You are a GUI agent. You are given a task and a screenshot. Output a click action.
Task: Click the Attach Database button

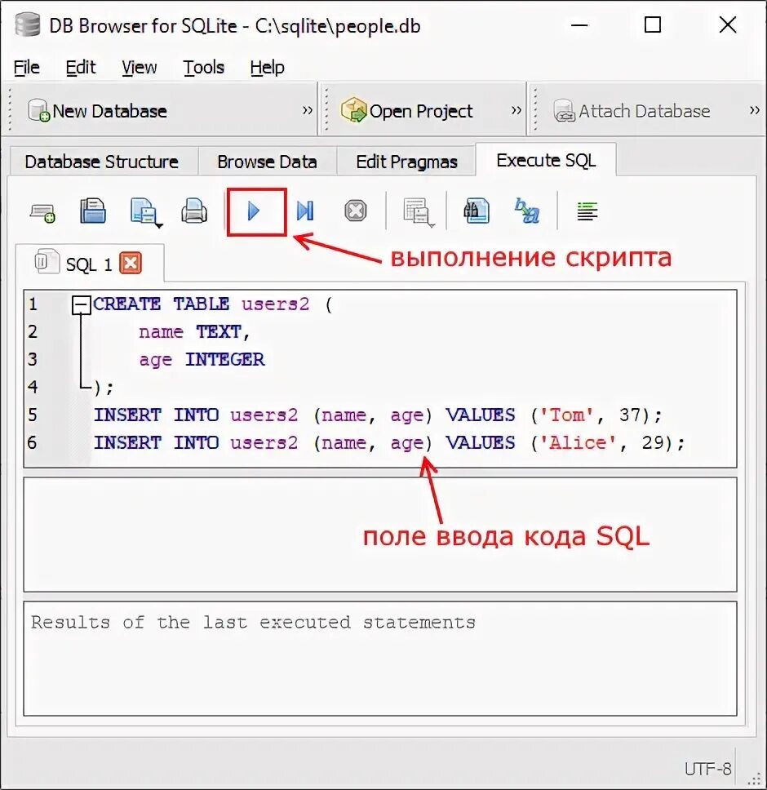click(632, 111)
